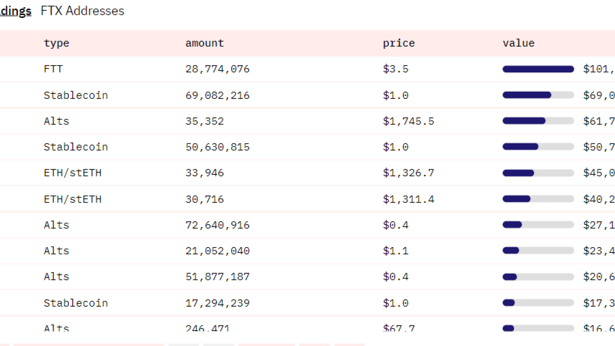Click value bar for the $1,311.4 row
Viewport: 615px width, 346px height.
click(x=538, y=199)
